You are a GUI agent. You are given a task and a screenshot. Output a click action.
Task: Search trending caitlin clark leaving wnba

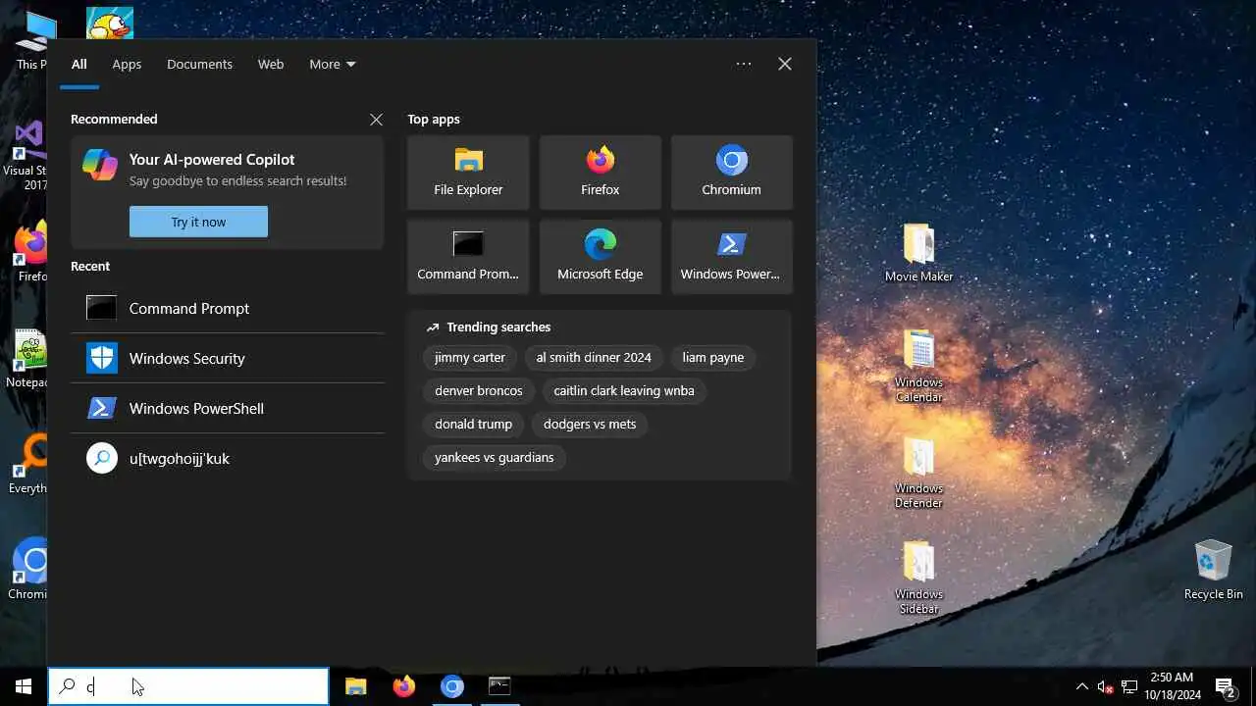[x=624, y=390]
